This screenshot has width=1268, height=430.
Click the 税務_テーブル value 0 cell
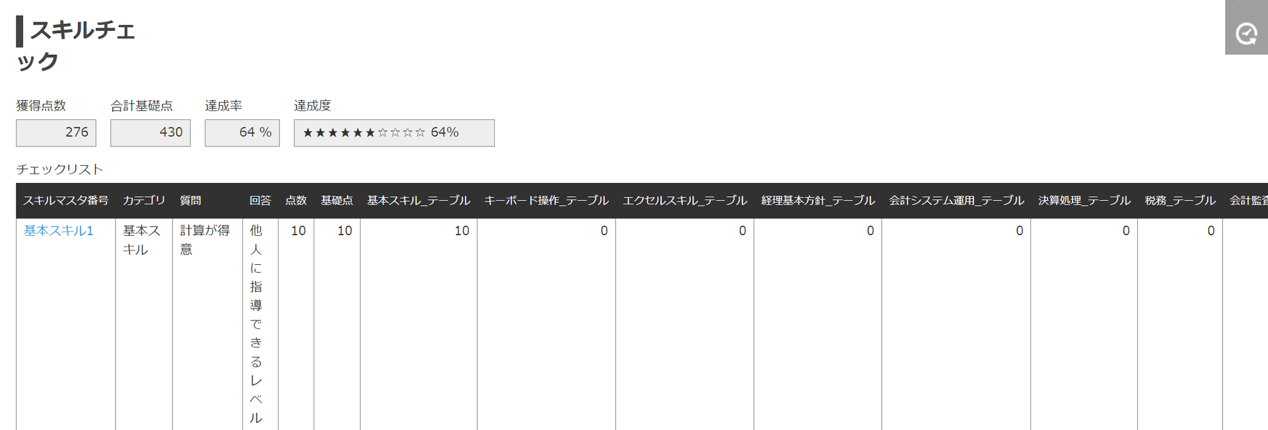(x=1180, y=324)
